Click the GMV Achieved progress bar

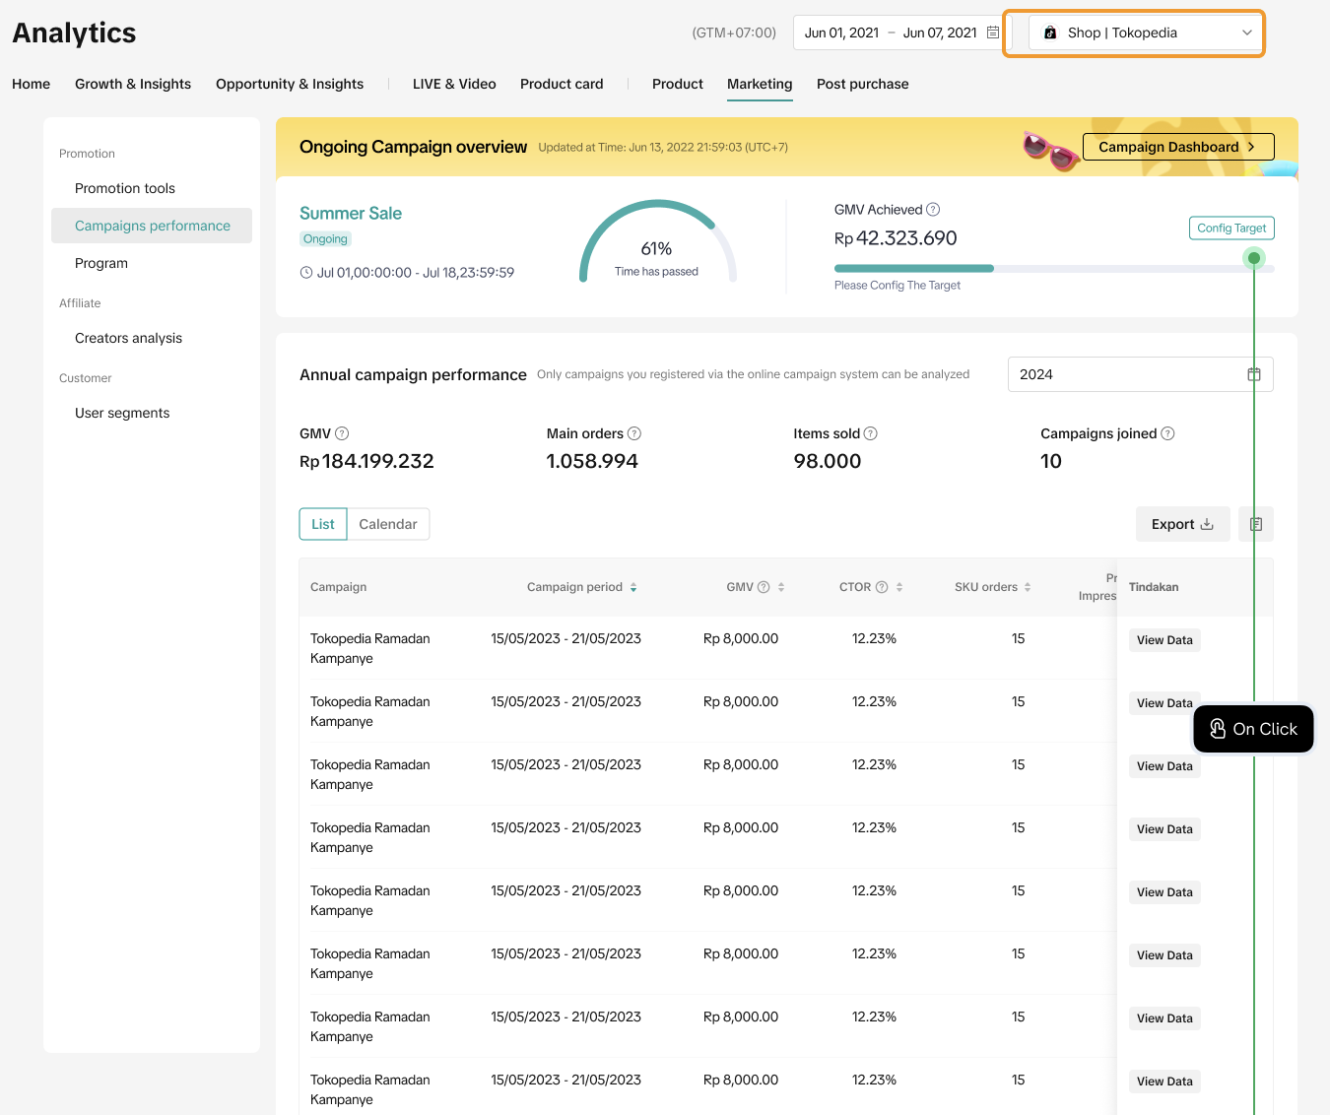[x=1053, y=268]
